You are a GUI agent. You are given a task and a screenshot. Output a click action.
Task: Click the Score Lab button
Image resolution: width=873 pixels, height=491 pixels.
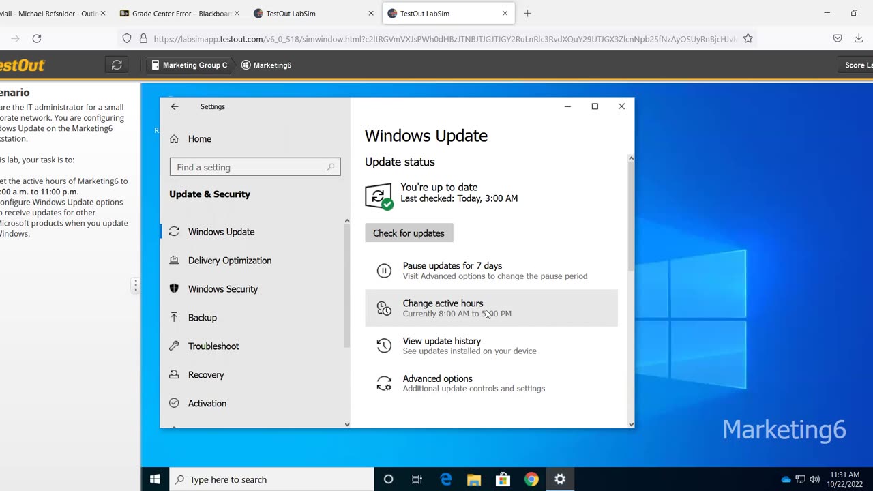855,65
